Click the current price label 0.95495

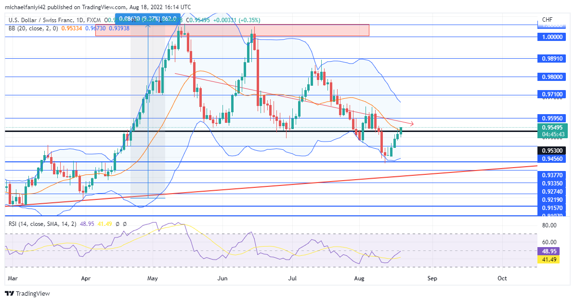(552, 127)
